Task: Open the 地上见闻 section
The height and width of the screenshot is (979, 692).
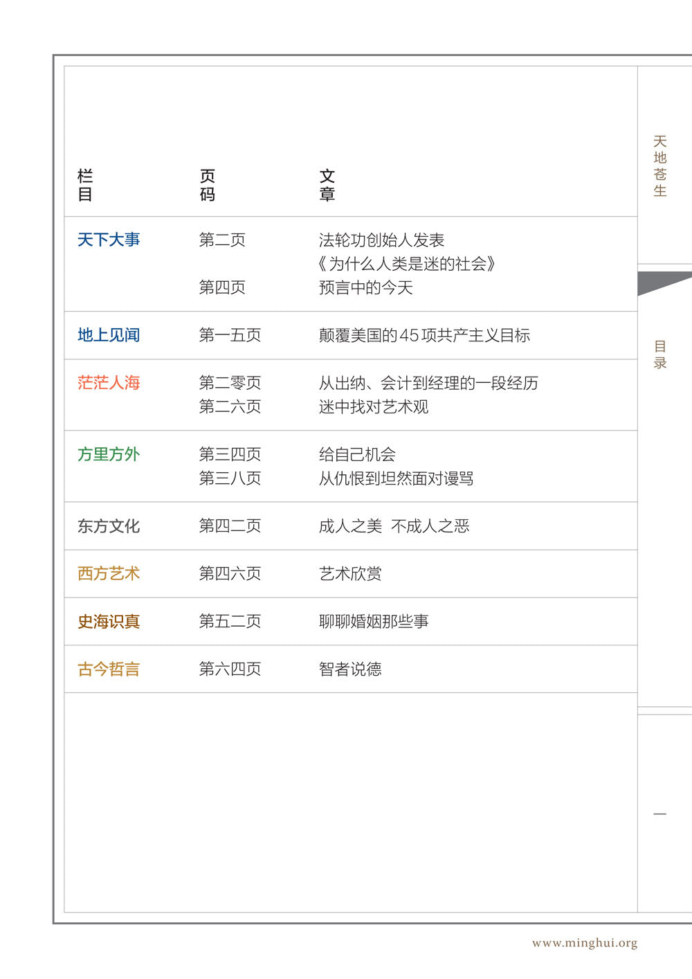Action: 109,336
